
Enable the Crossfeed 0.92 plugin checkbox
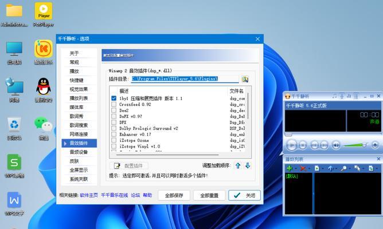[x=114, y=104]
